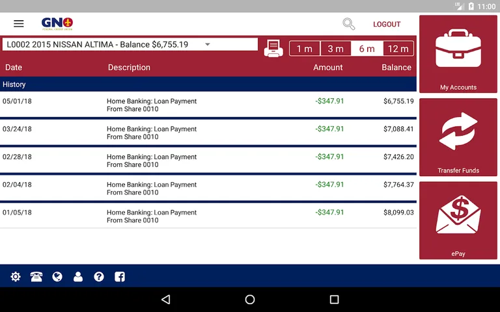Tap the telephone contact icon

[36, 277]
